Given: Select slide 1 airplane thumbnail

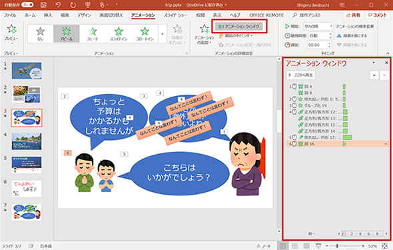Looking at the screenshot, I should point(27,71).
